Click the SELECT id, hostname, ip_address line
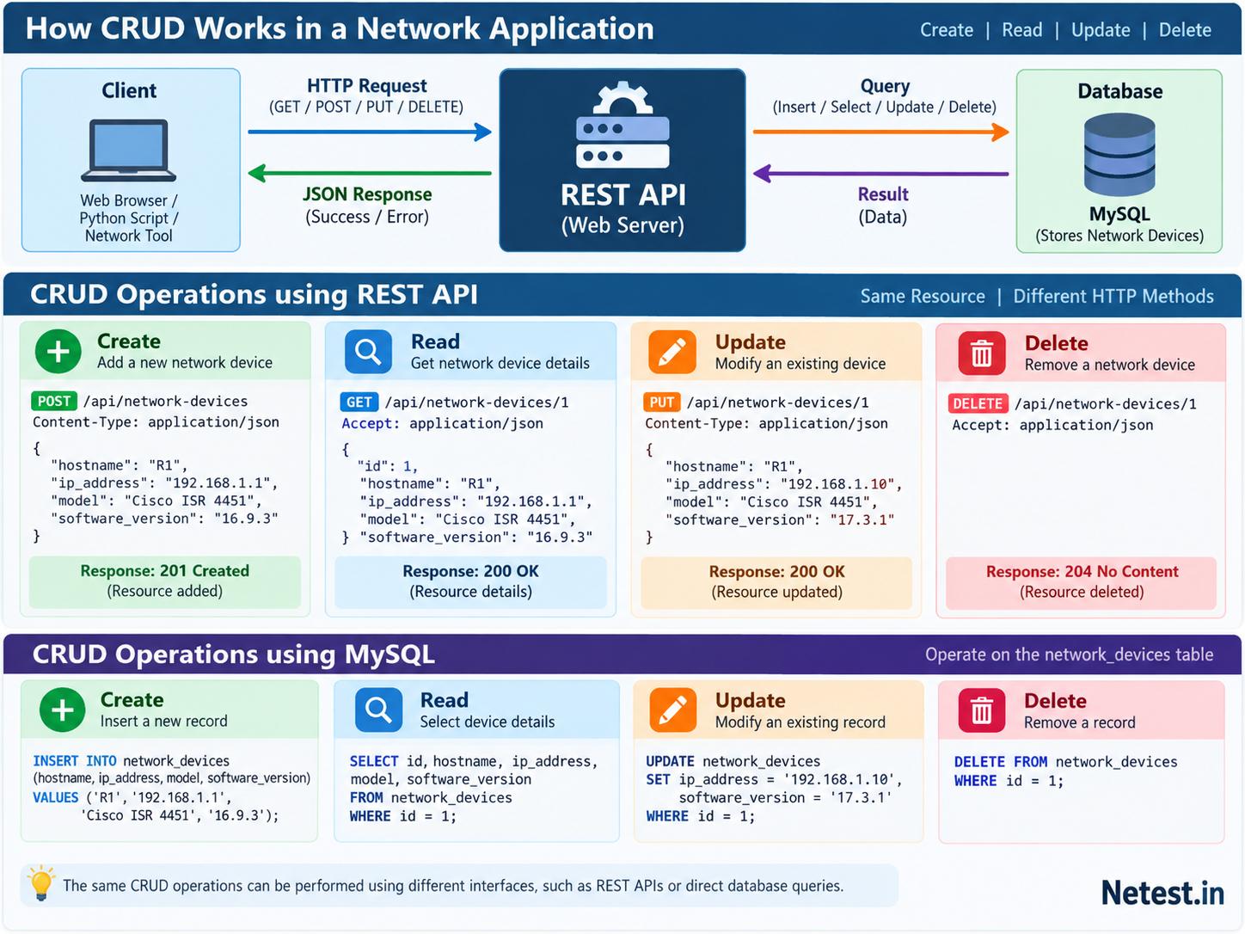This screenshot has width=1245, height=934. coord(473,761)
